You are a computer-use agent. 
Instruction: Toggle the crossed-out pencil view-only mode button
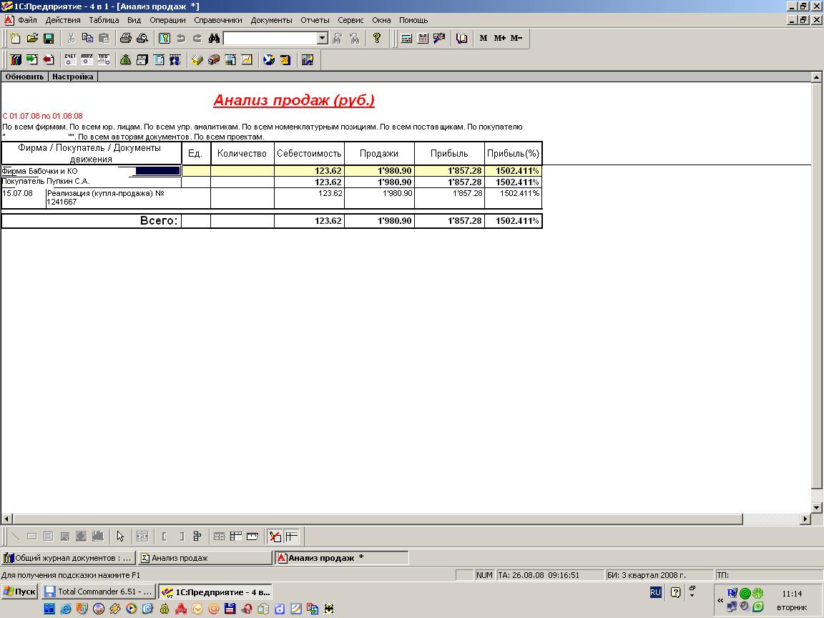click(x=275, y=536)
